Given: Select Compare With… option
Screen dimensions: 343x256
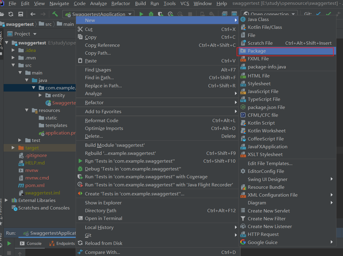Looking at the screenshot, I should [x=157, y=252].
